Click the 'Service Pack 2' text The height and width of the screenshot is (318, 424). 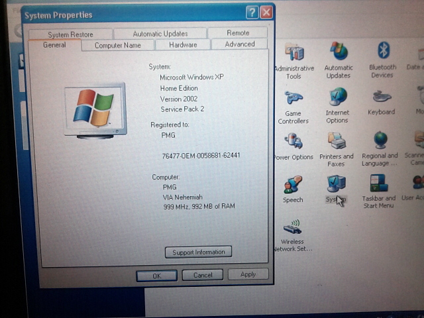182,109
